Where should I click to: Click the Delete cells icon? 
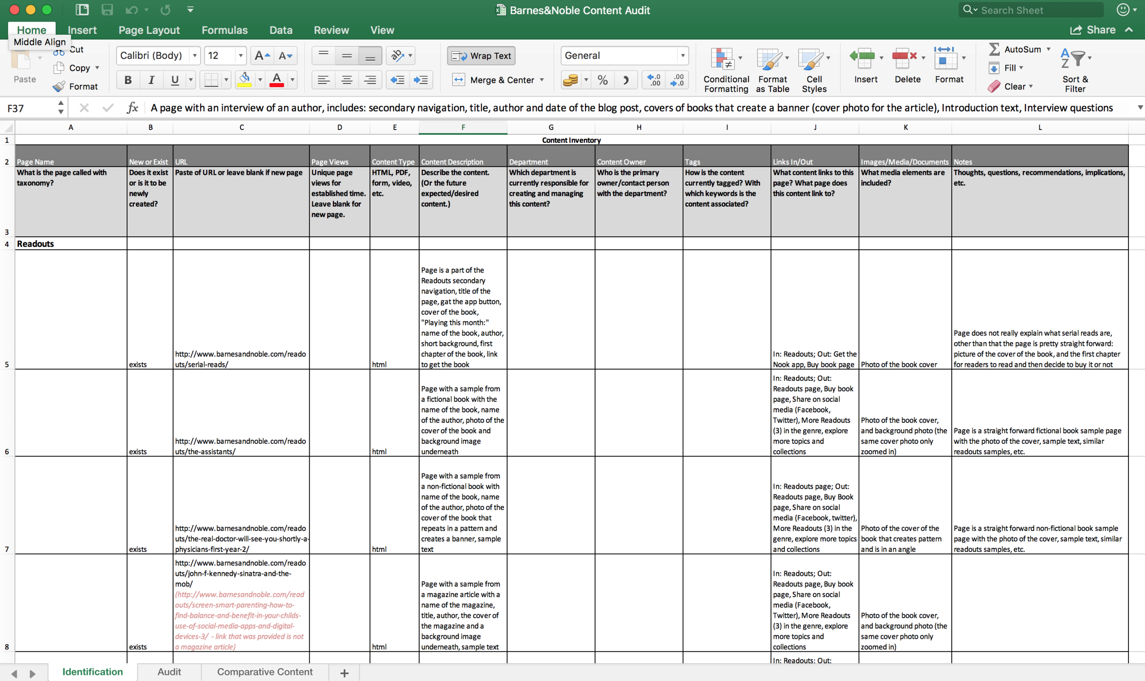(x=904, y=58)
